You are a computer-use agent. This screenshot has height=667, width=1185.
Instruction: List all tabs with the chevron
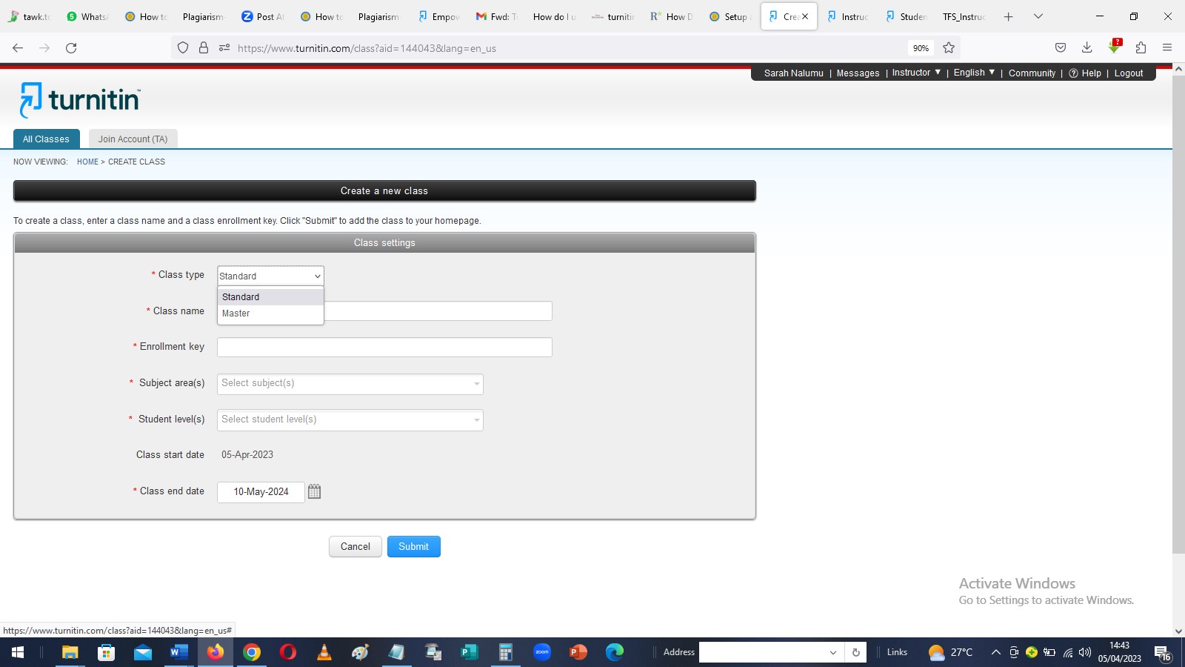[x=1038, y=16]
